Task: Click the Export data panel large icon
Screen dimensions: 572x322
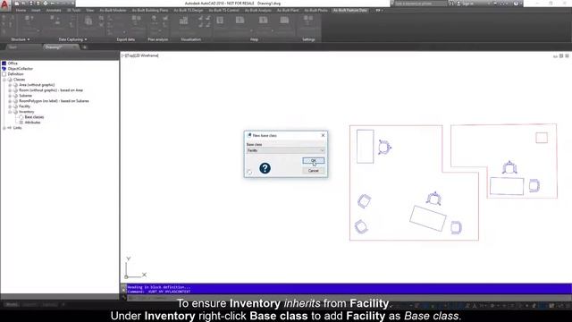Action: pos(137,20)
